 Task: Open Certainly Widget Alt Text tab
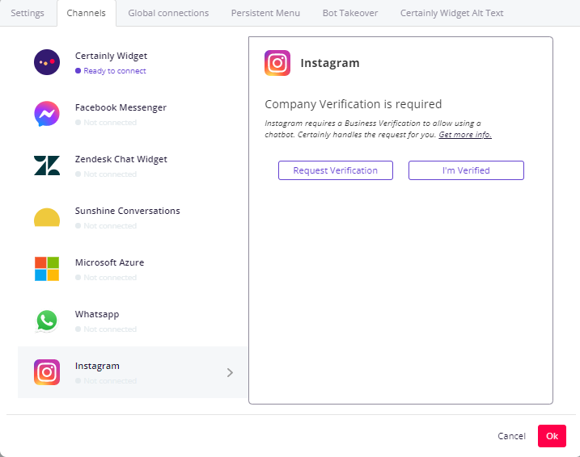(x=451, y=13)
